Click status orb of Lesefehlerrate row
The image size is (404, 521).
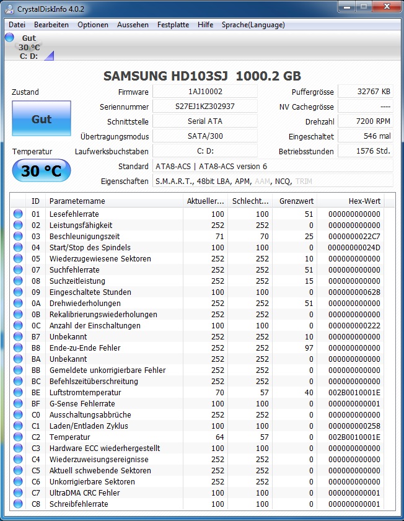[18, 214]
